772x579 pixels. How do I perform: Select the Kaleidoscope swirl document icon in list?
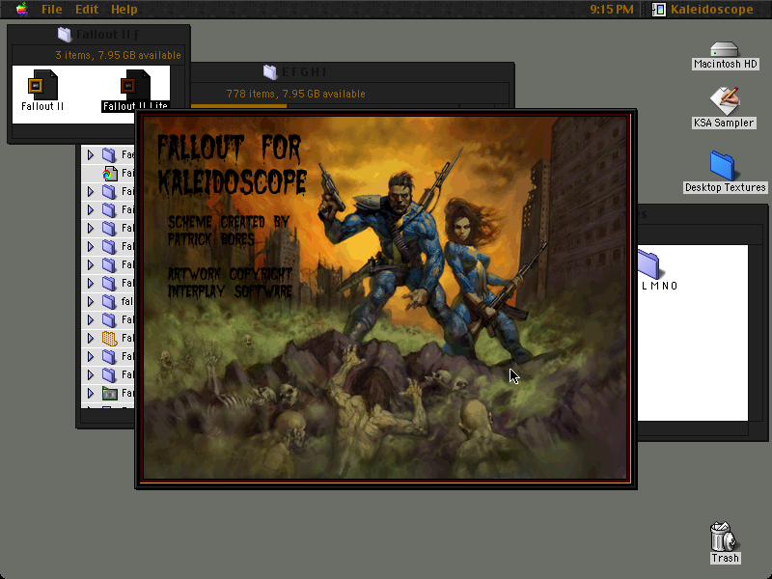110,174
